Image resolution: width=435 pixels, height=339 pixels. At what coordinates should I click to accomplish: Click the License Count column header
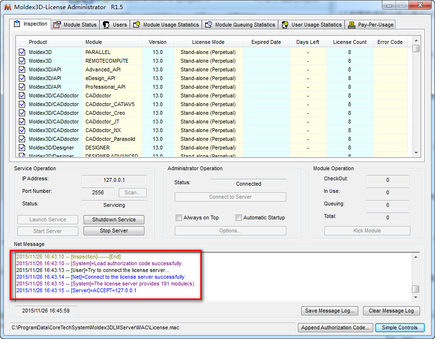pos(350,42)
